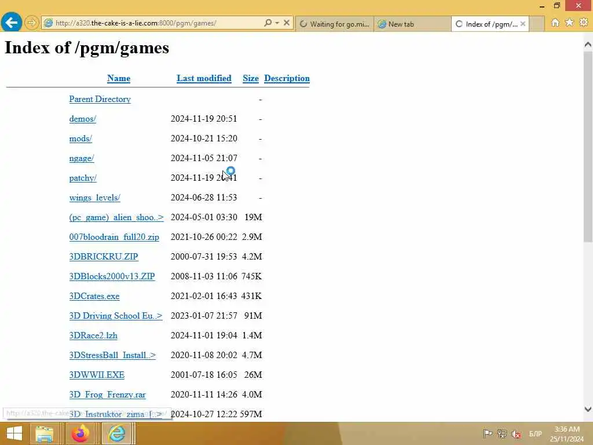Open the address bar dropdown arrow
This screenshot has width=593, height=445.
click(x=277, y=23)
